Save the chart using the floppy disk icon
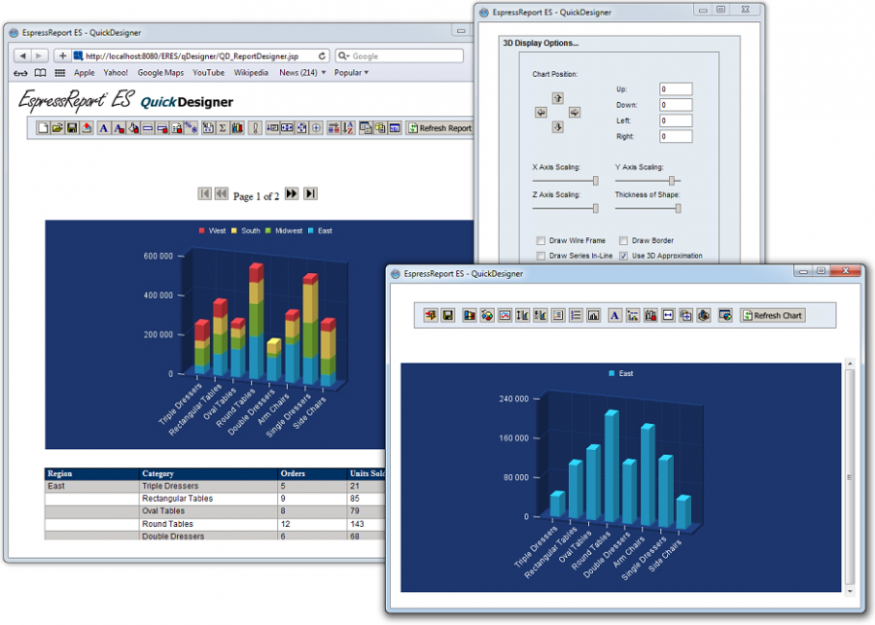This screenshot has width=875, height=625. [x=448, y=316]
